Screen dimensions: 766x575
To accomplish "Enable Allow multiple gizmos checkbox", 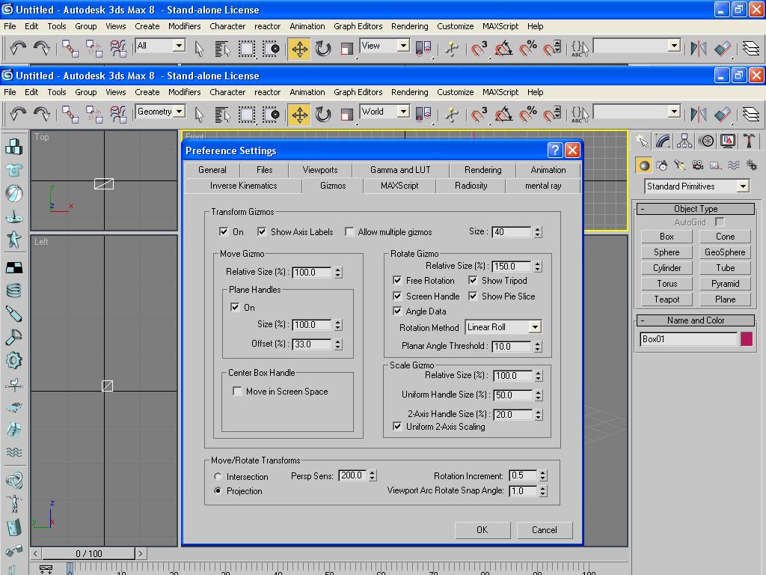I will [x=349, y=232].
